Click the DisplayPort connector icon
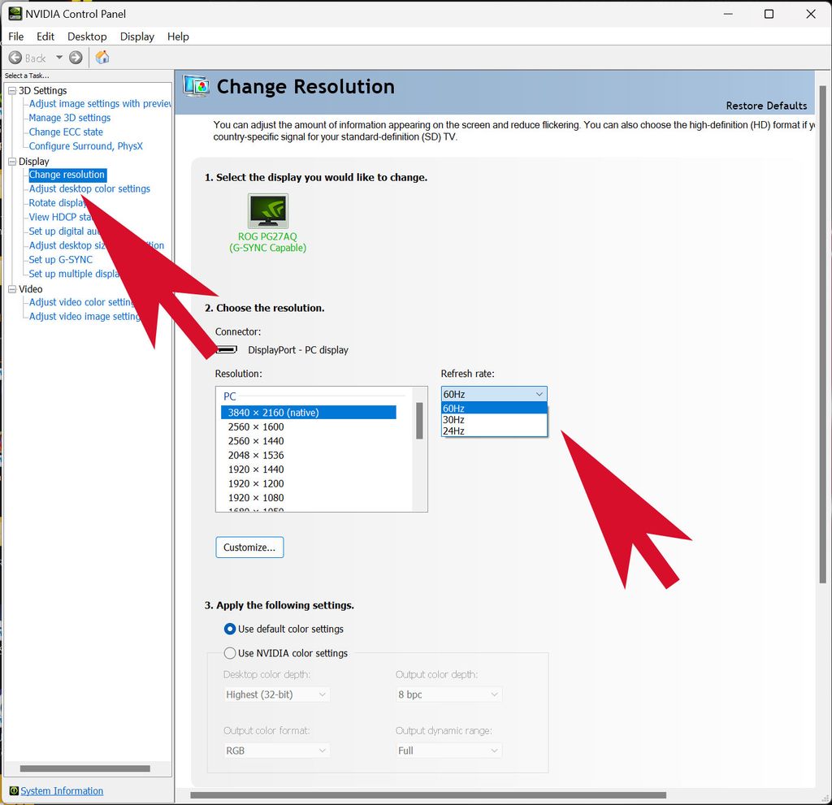 pos(226,349)
